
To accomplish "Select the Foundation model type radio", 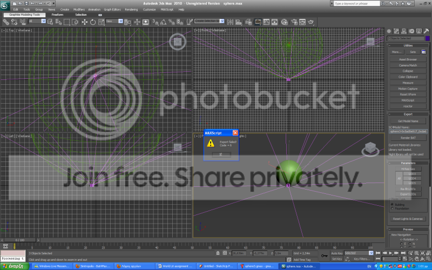I will (392, 208).
